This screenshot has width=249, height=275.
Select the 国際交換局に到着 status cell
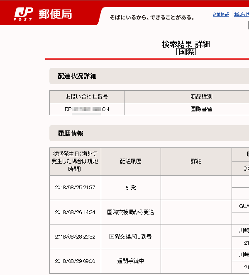pos(131,237)
